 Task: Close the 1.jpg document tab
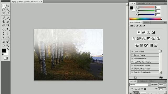click(x=41, y=2)
